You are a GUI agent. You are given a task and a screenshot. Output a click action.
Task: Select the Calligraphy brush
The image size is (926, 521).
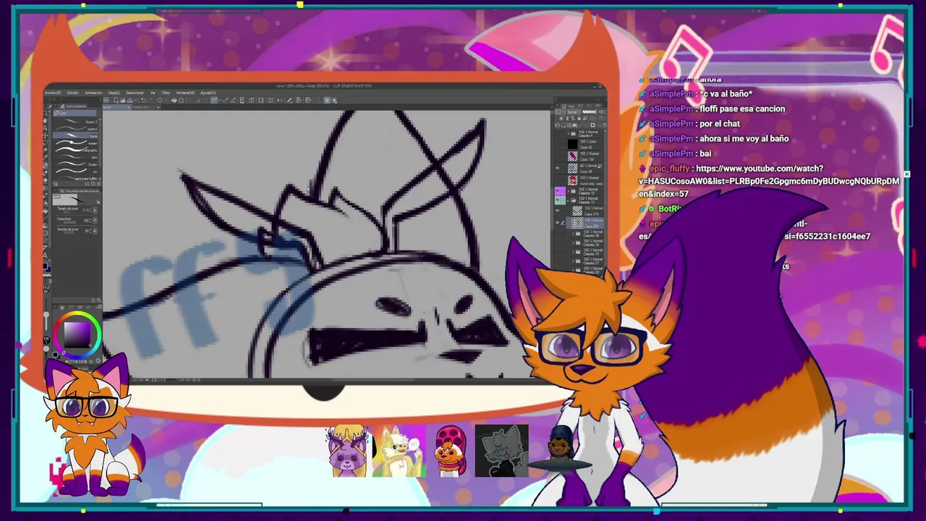tap(75, 150)
